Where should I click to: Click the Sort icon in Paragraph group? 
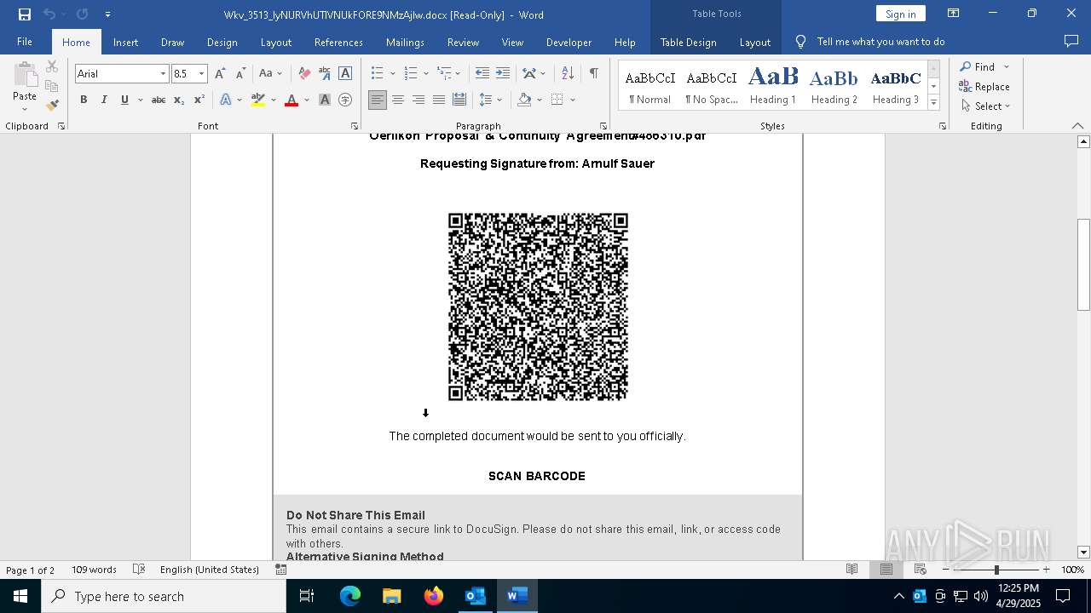pyautogui.click(x=568, y=74)
